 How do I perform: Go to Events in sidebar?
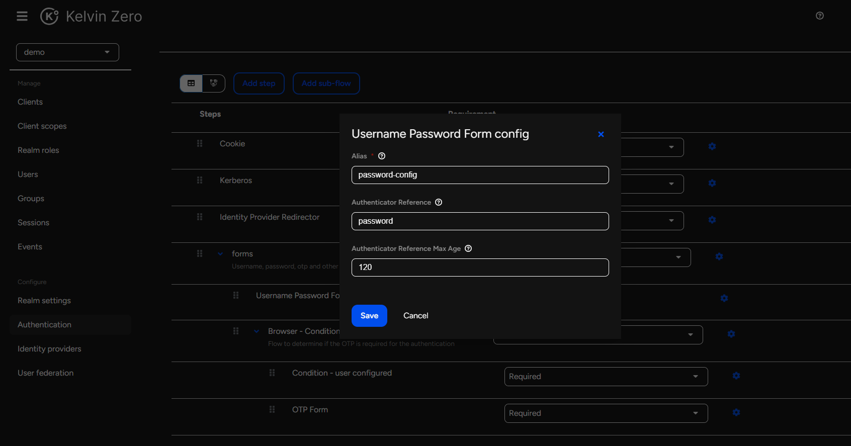pyautogui.click(x=30, y=247)
